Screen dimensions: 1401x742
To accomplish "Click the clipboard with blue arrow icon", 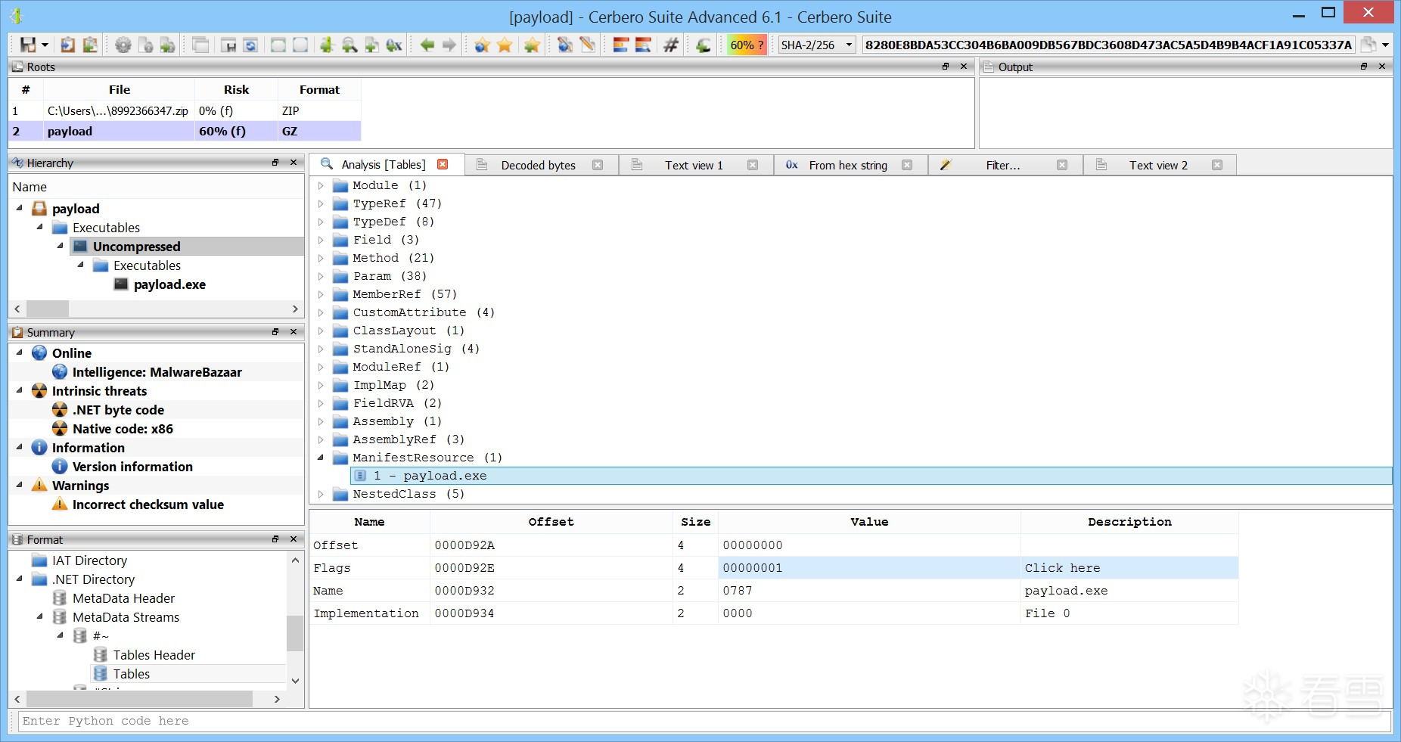I will [x=68, y=45].
